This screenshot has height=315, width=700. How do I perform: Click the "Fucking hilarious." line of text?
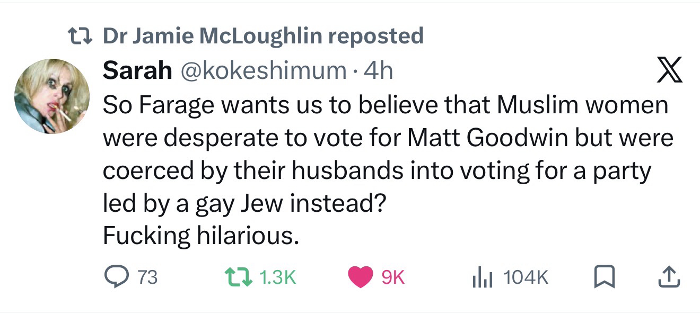[198, 236]
